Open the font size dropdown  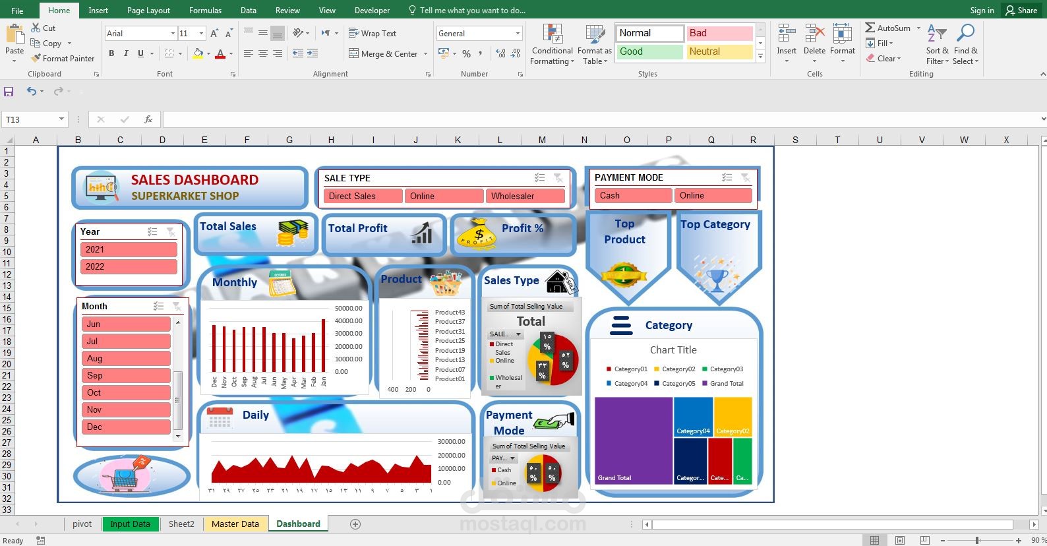[201, 33]
